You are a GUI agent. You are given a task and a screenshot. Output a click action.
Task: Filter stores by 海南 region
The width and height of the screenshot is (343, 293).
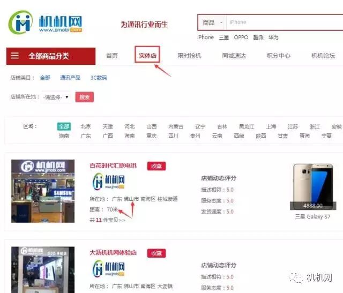(x=130, y=136)
